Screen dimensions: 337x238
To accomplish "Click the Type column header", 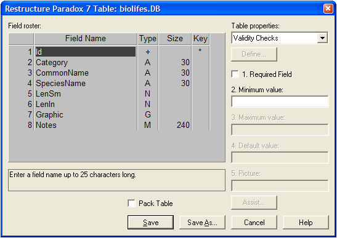I will (x=148, y=39).
